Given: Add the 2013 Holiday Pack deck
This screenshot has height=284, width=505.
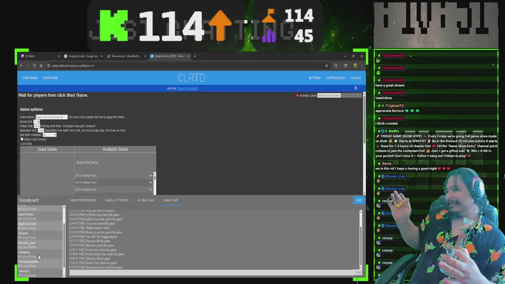Looking at the screenshot, I should coord(150,183).
